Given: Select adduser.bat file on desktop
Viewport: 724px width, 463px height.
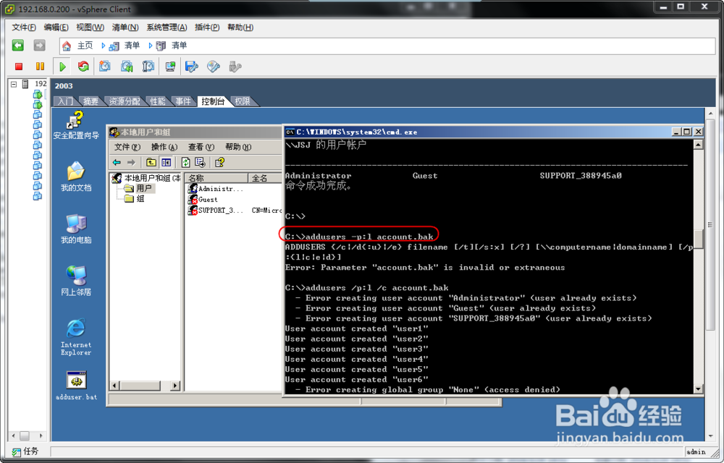Looking at the screenshot, I should click(x=76, y=386).
